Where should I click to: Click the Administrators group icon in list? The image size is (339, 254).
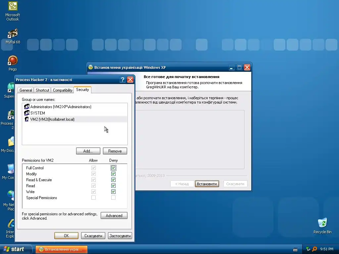(x=26, y=107)
